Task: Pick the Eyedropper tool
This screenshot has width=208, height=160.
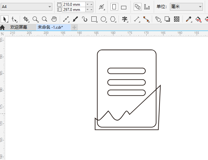Action: [189, 19]
